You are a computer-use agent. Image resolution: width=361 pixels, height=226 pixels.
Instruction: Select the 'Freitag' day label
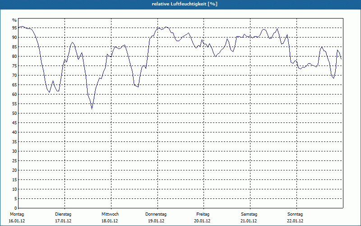tap(203, 214)
